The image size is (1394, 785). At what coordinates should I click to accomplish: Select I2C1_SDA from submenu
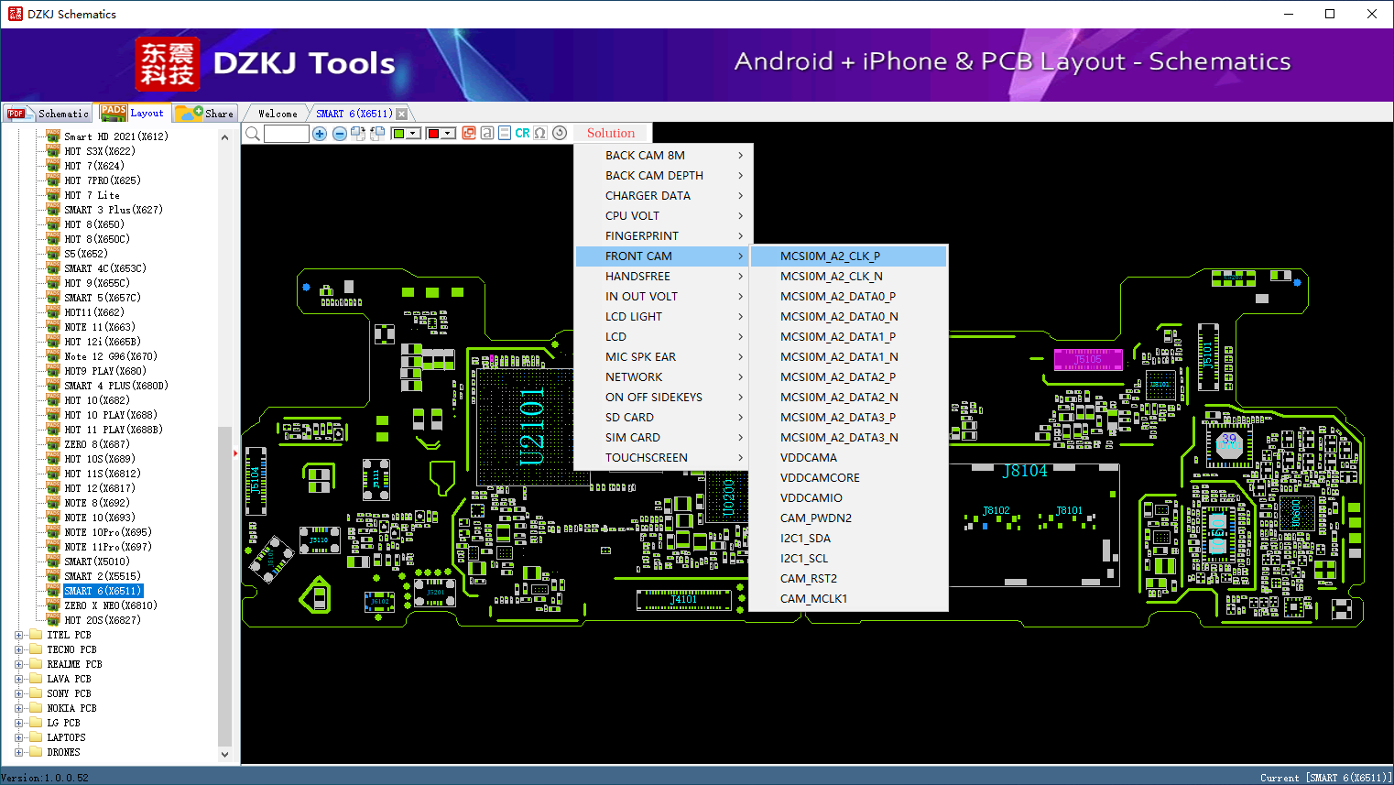click(848, 539)
